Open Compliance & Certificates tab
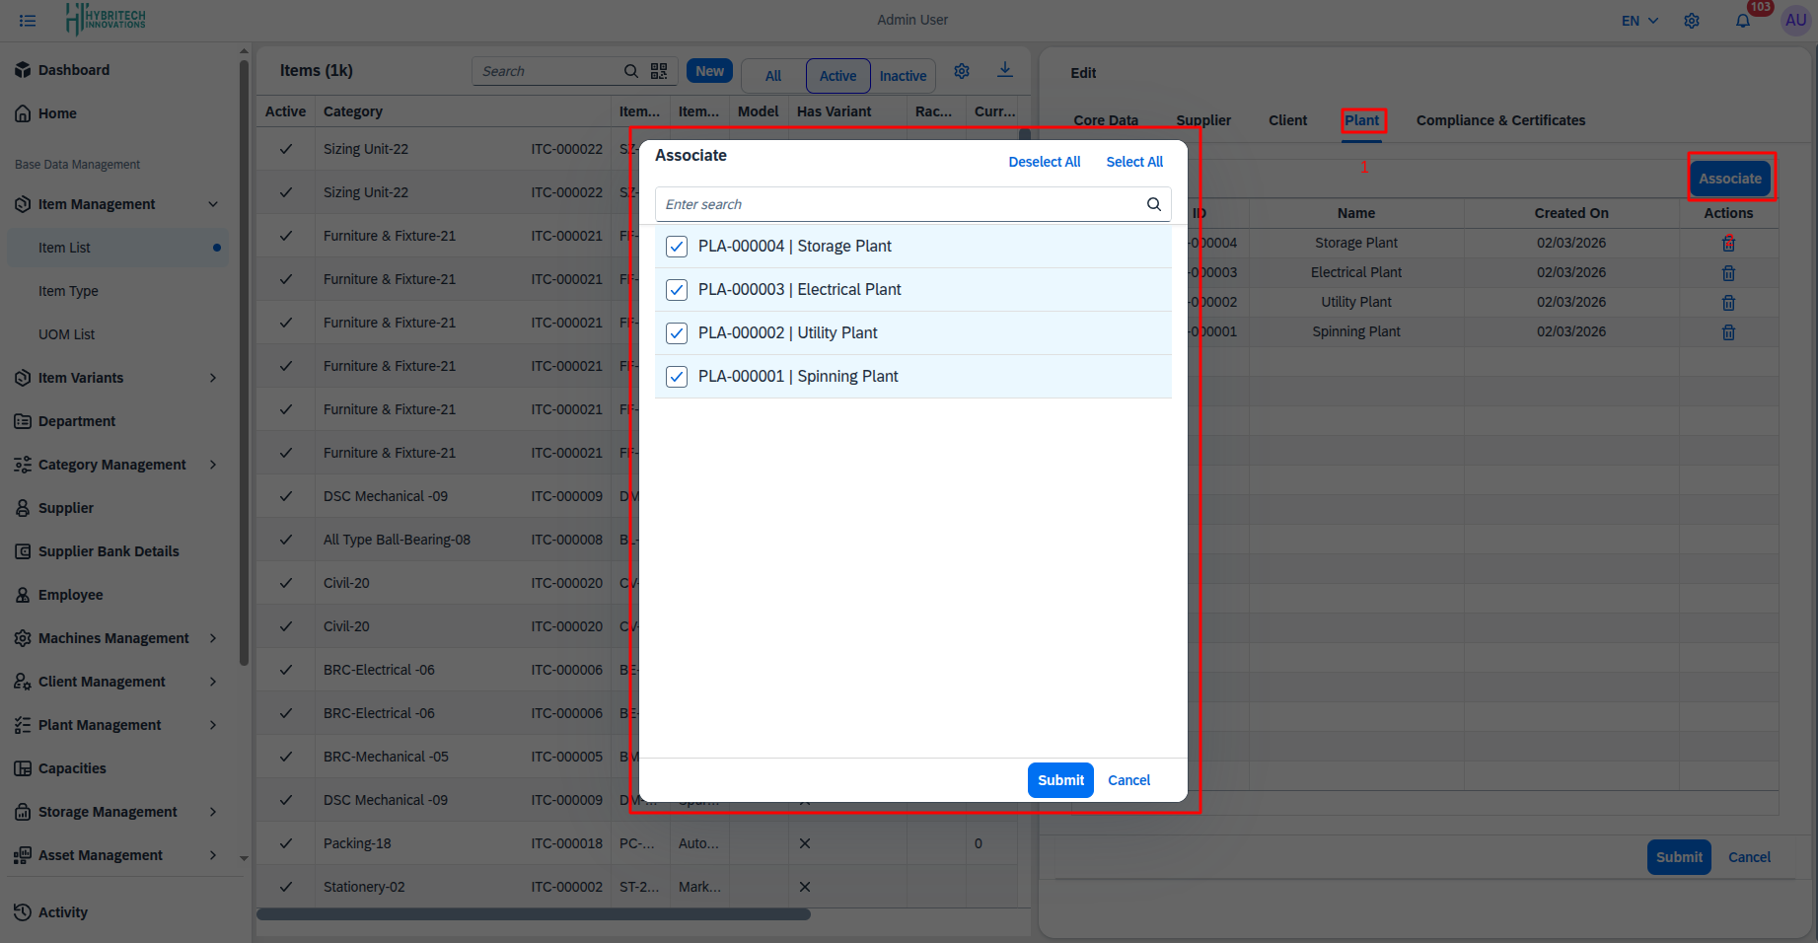1818x943 pixels. 1500,120
